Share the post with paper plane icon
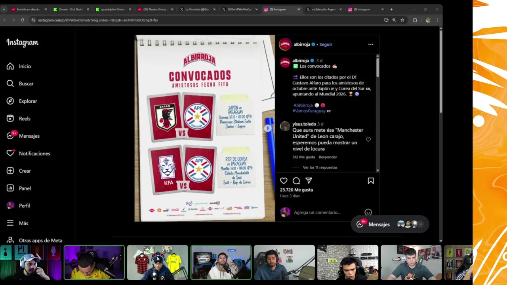Image resolution: width=507 pixels, height=285 pixels. (309, 180)
